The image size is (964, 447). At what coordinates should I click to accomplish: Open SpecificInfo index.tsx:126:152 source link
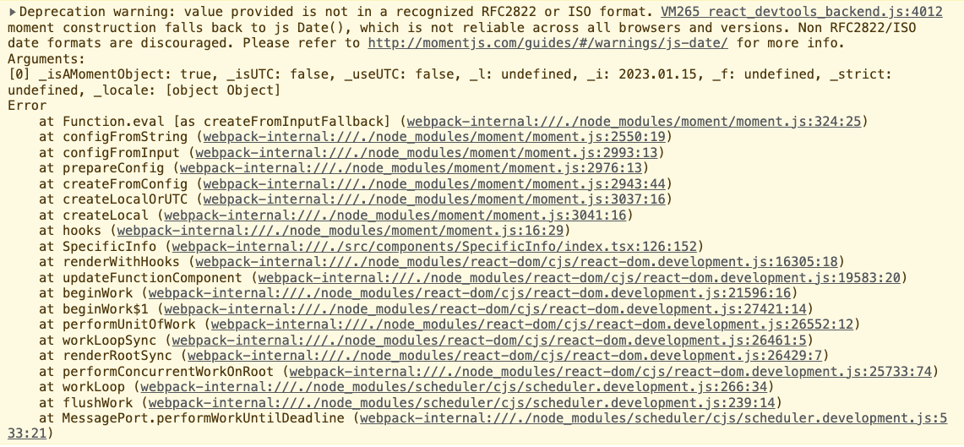434,247
